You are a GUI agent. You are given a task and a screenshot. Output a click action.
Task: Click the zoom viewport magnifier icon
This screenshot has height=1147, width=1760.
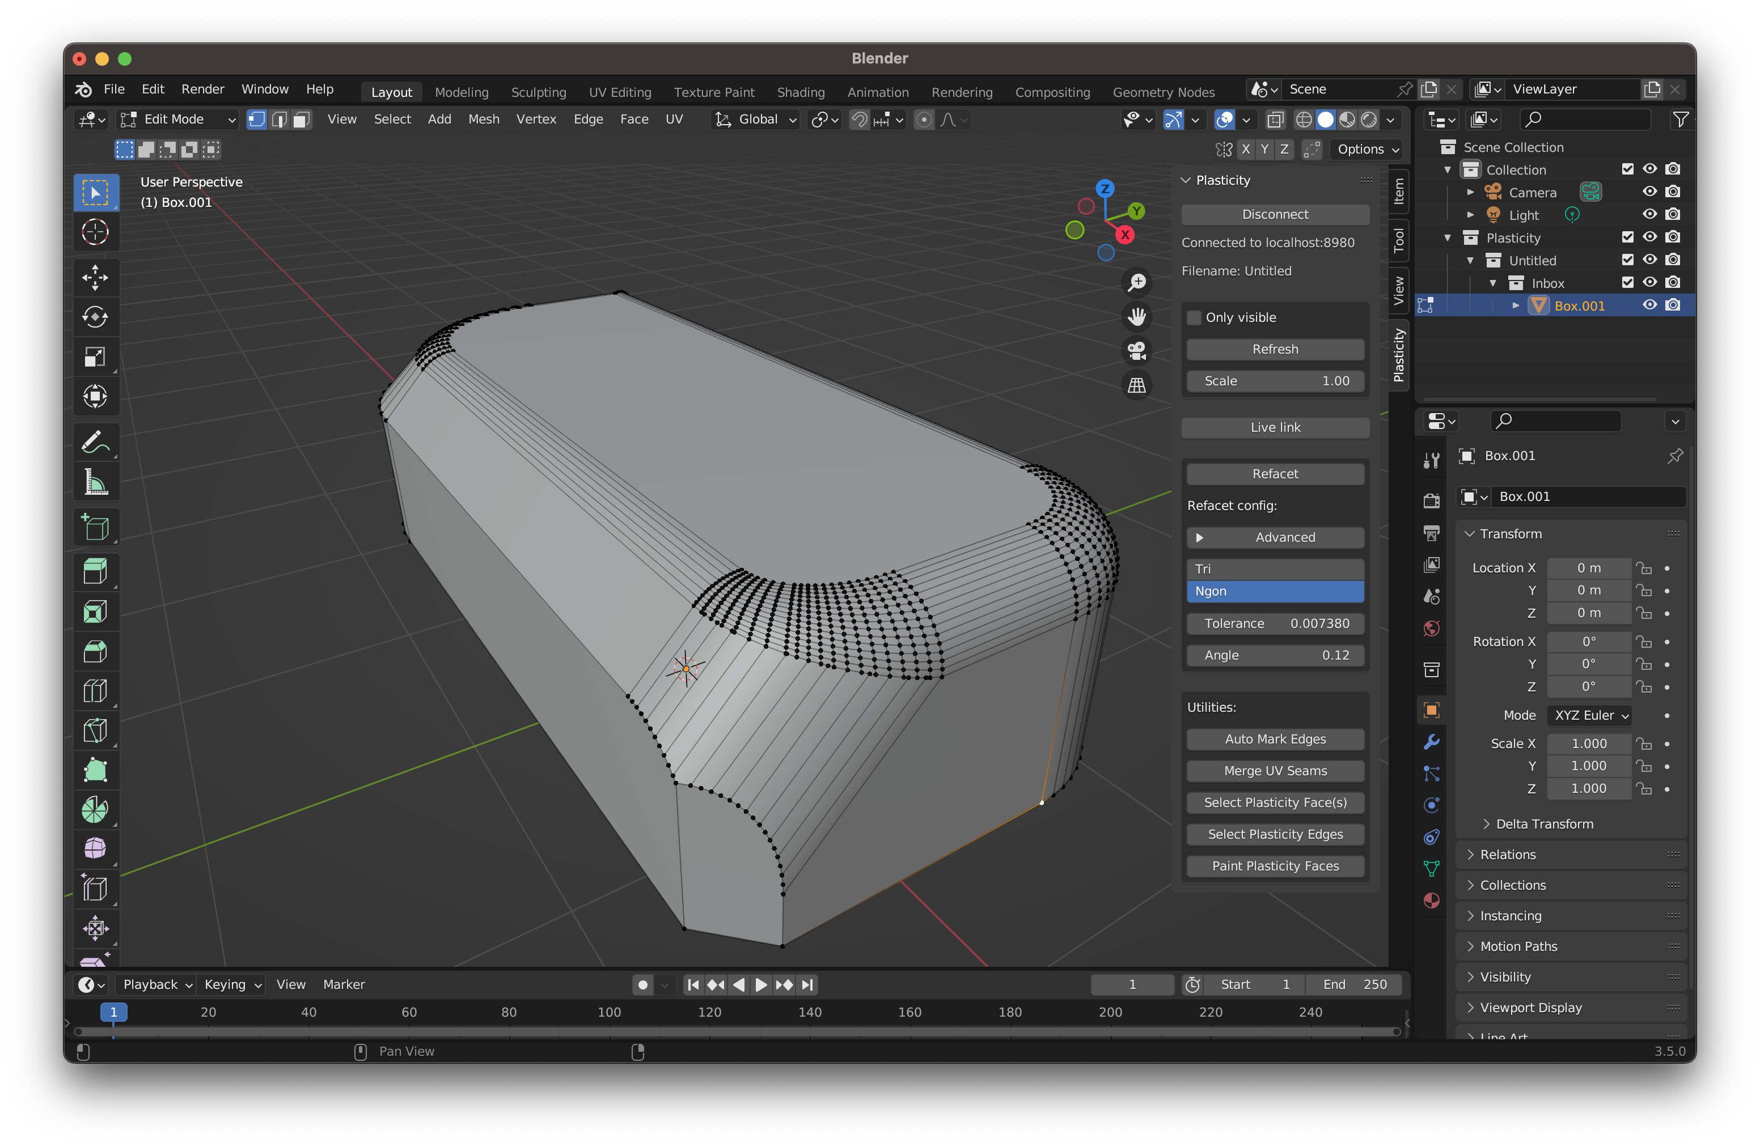pyautogui.click(x=1137, y=282)
